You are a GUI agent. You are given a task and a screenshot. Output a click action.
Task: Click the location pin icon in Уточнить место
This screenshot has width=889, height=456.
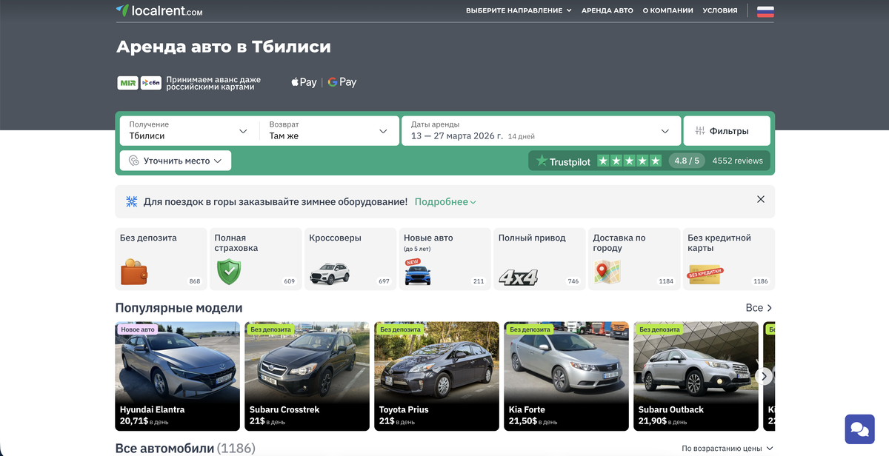point(134,161)
